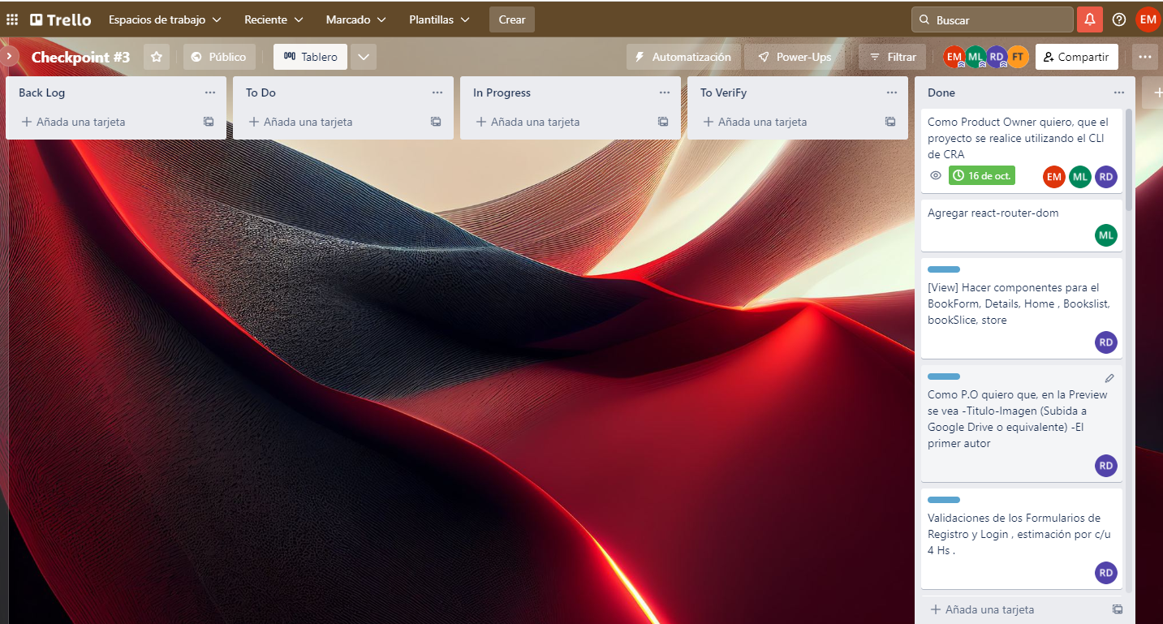Open the Plantillas dropdown
1163x624 pixels.
pos(439,19)
